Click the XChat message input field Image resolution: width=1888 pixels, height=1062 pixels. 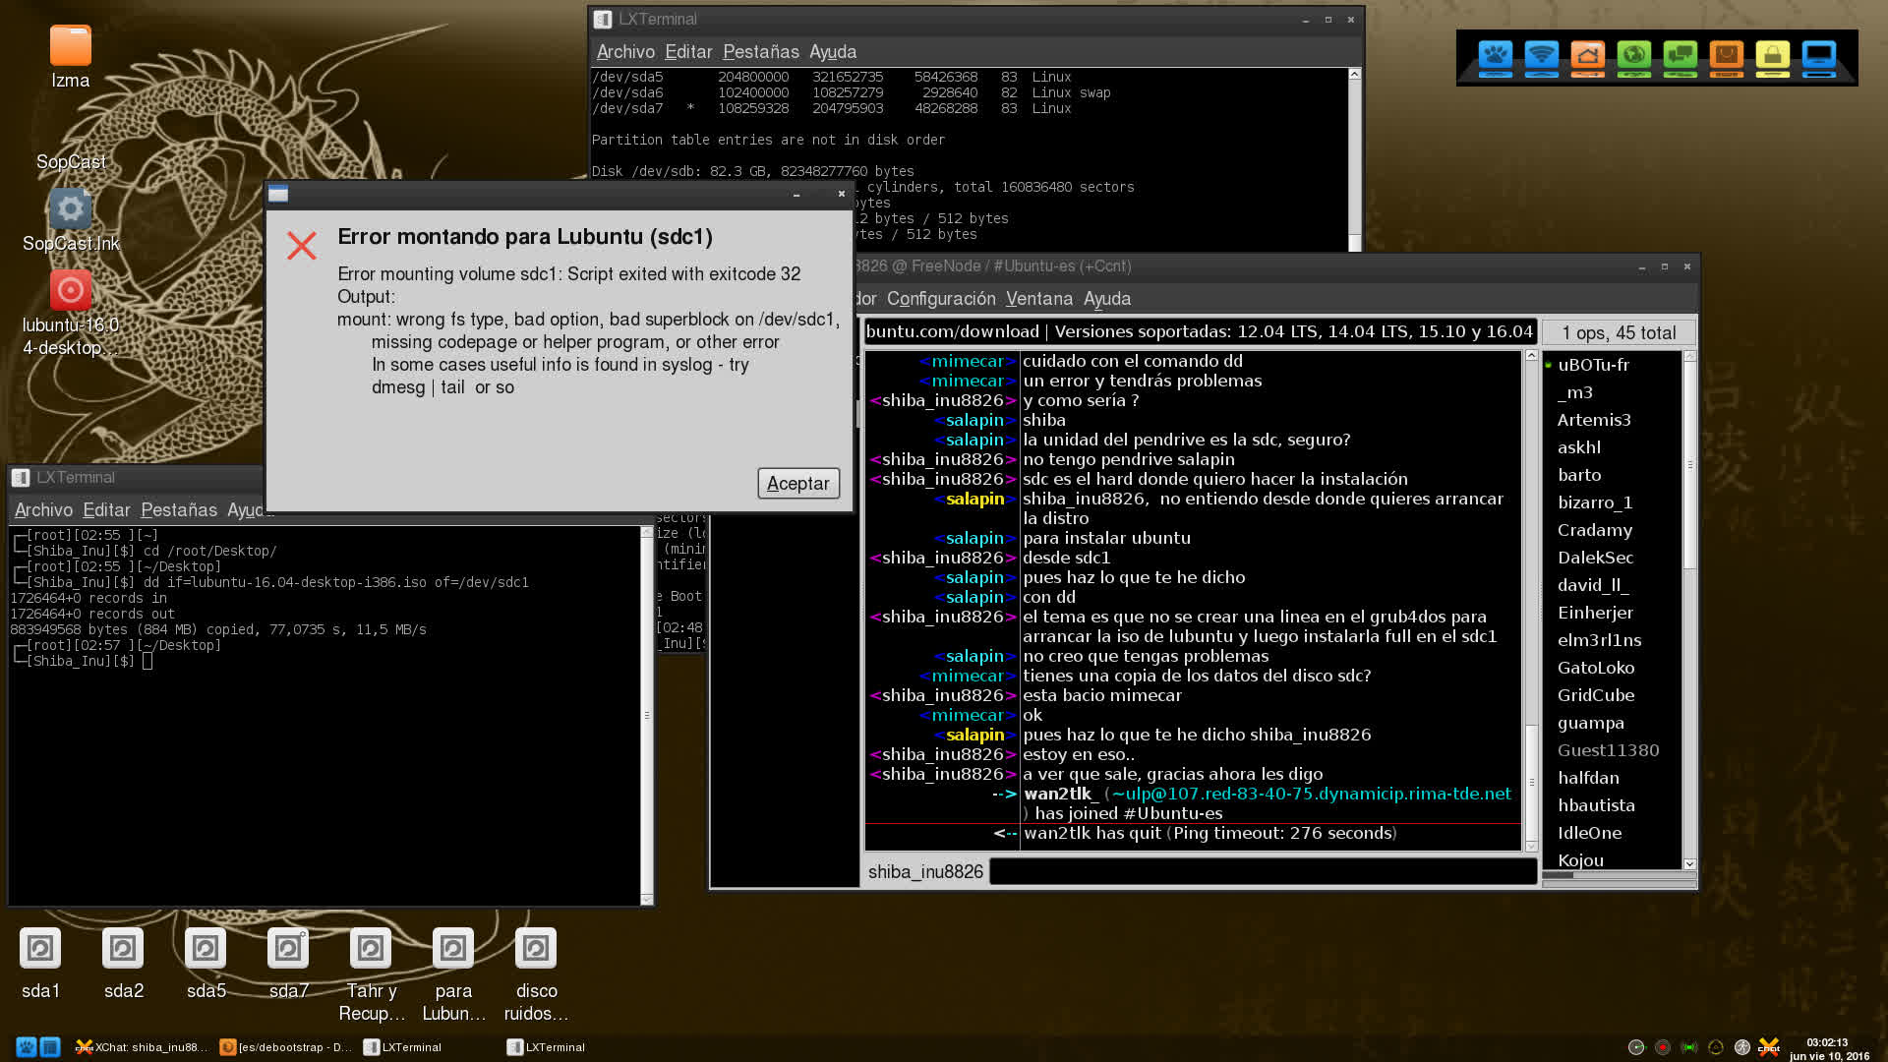click(x=1263, y=871)
